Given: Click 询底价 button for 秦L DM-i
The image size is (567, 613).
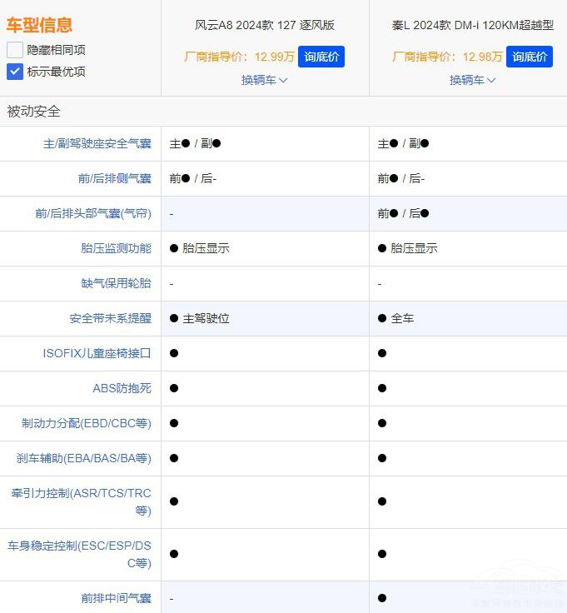Looking at the screenshot, I should 530,57.
